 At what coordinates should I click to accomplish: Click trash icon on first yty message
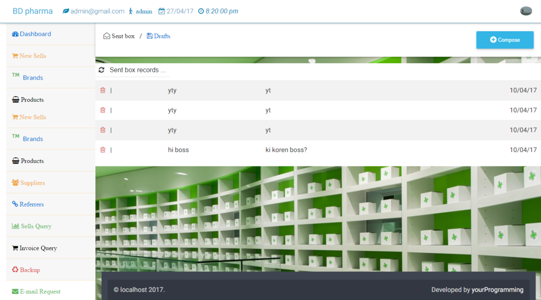pyautogui.click(x=103, y=90)
